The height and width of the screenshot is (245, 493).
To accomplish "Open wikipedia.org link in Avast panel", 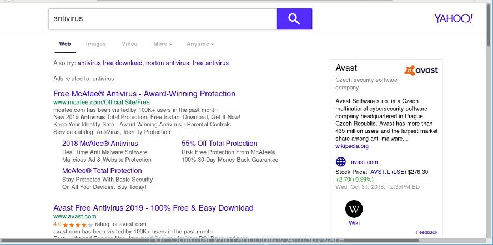I will click(352, 146).
